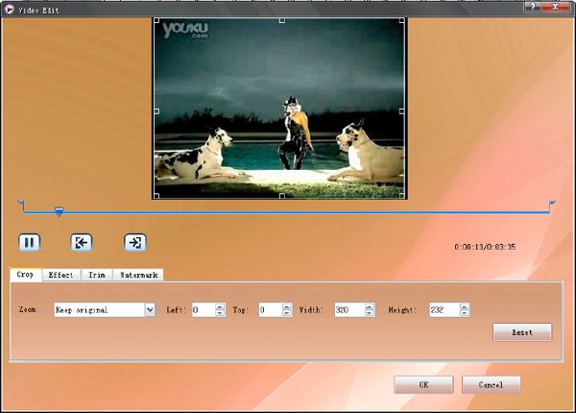Image resolution: width=576 pixels, height=413 pixels.
Task: Switch to the Effect tab
Action: pyautogui.click(x=61, y=275)
